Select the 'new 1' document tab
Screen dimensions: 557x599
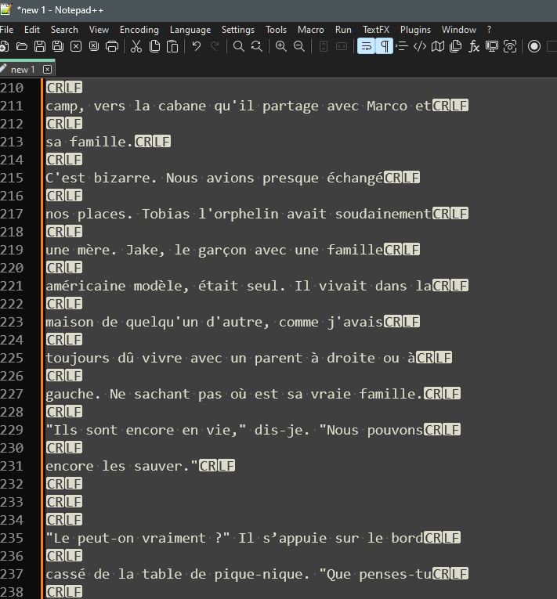(23, 70)
